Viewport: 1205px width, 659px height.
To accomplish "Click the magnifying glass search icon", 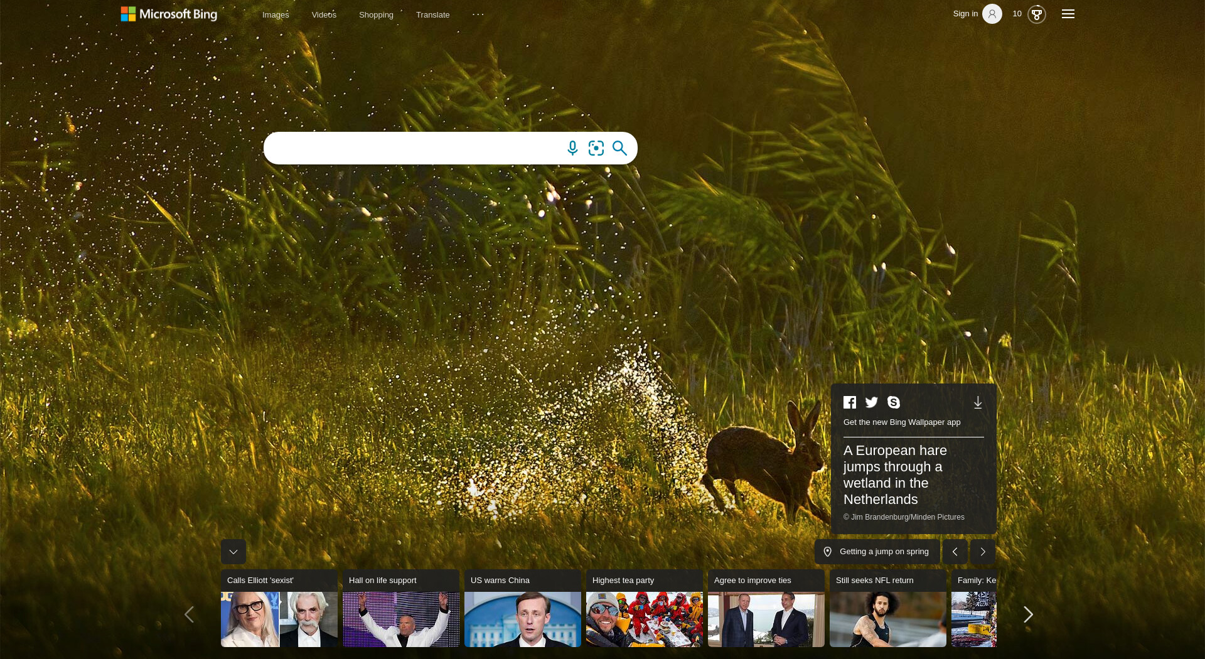I will coord(619,148).
